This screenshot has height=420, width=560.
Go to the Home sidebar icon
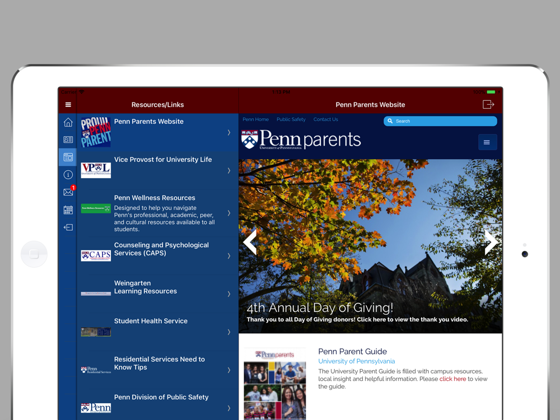coord(68,122)
